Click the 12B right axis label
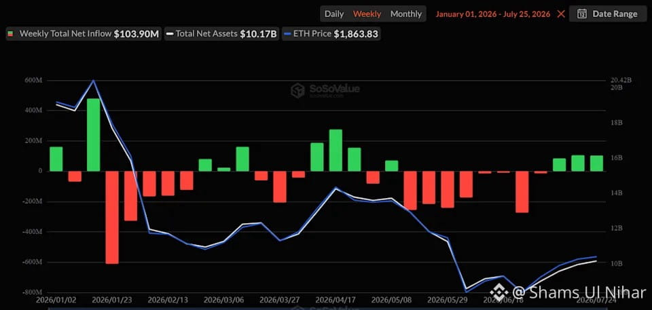652x310 pixels. 616,229
